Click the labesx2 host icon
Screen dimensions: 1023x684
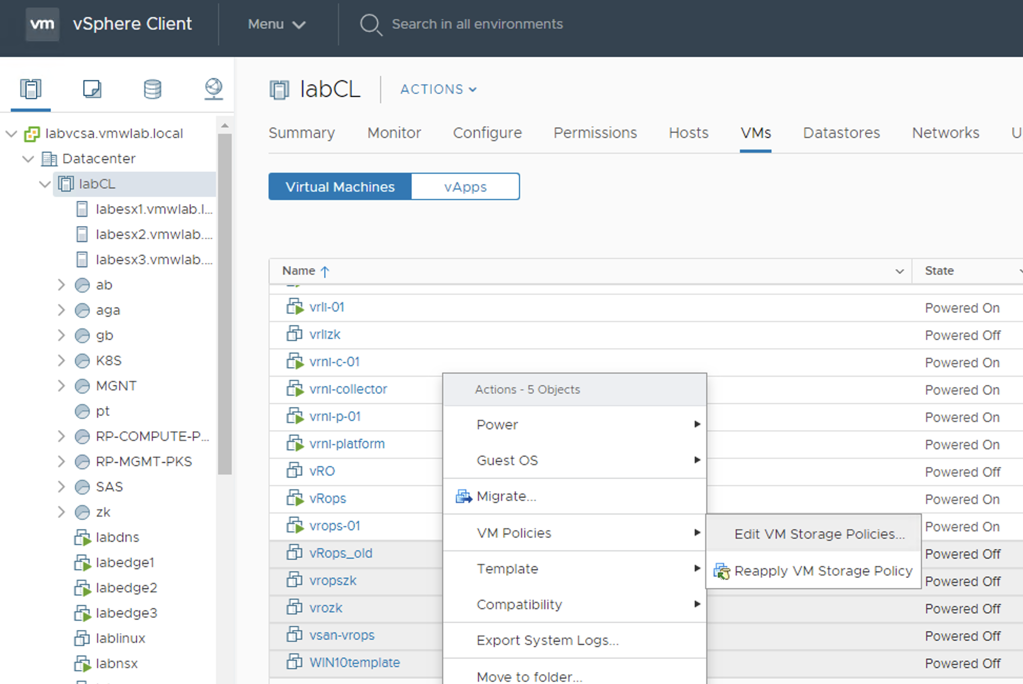coord(82,234)
